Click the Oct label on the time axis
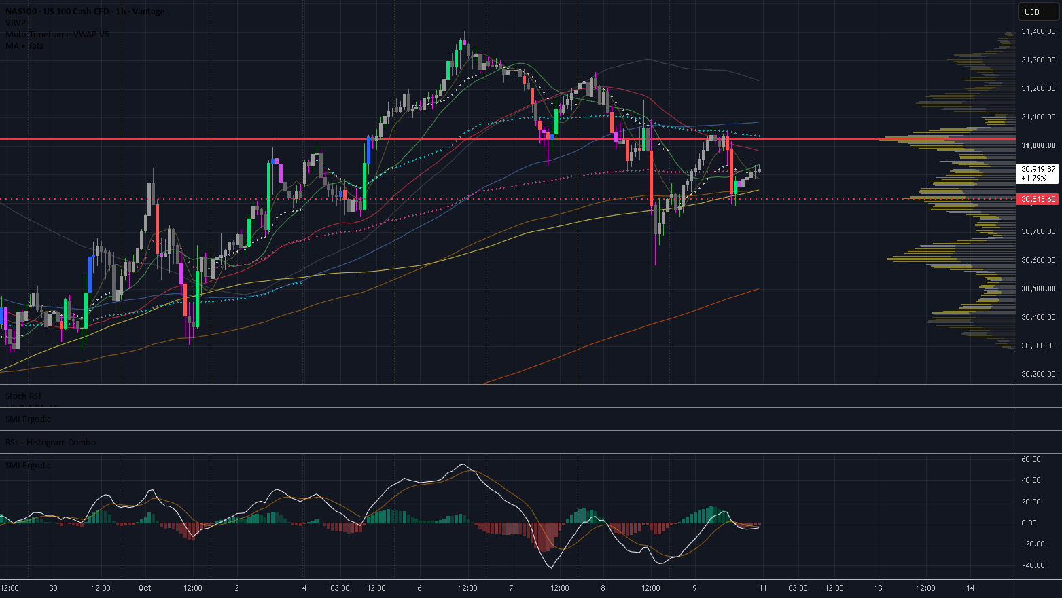1062x598 pixels. [x=144, y=588]
